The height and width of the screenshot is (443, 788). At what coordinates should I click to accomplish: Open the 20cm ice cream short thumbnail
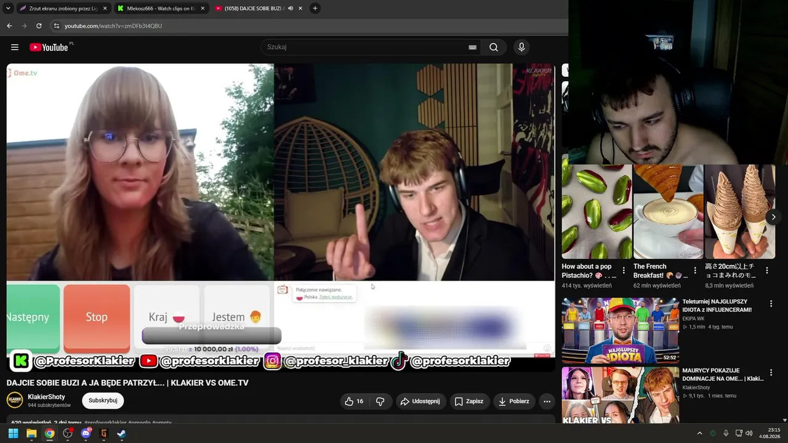740,212
